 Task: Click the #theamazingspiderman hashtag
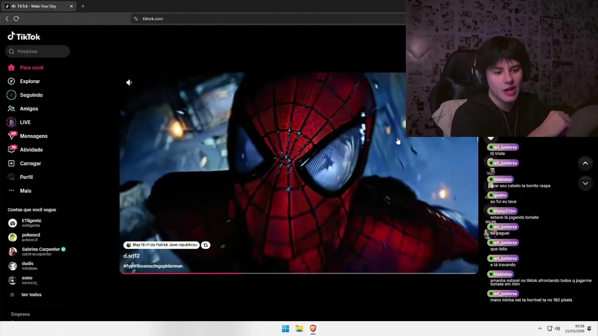(x=158, y=266)
